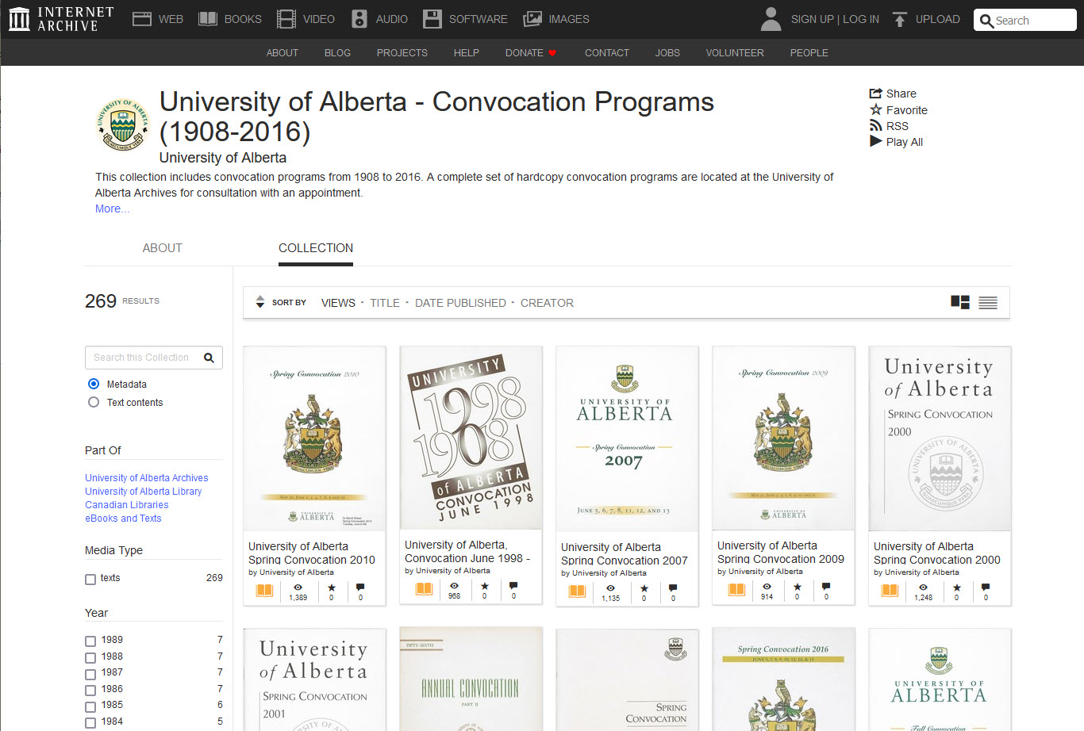Sort the collection by Creator
This screenshot has width=1084, height=731.
[547, 302]
